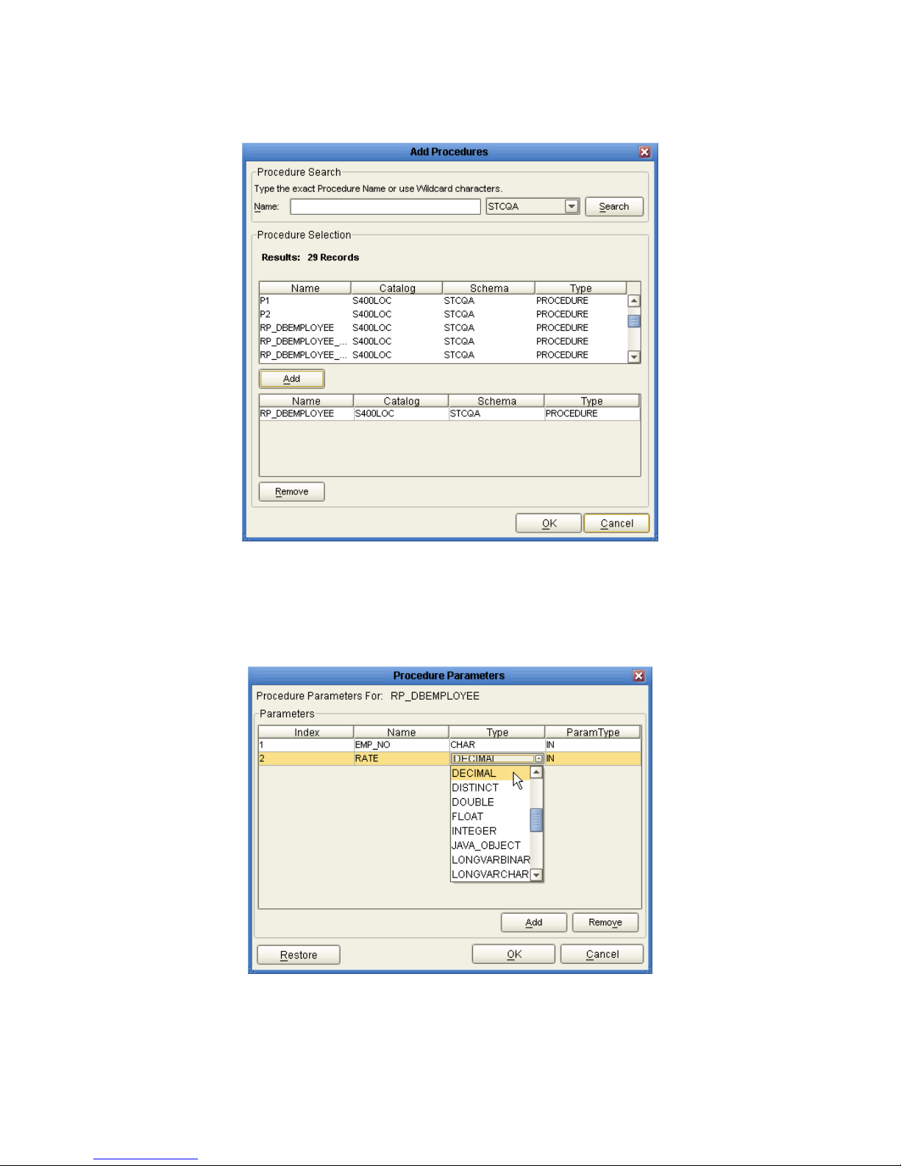The height and width of the screenshot is (1166, 901).
Task: Click the Restore button
Action: point(299,955)
